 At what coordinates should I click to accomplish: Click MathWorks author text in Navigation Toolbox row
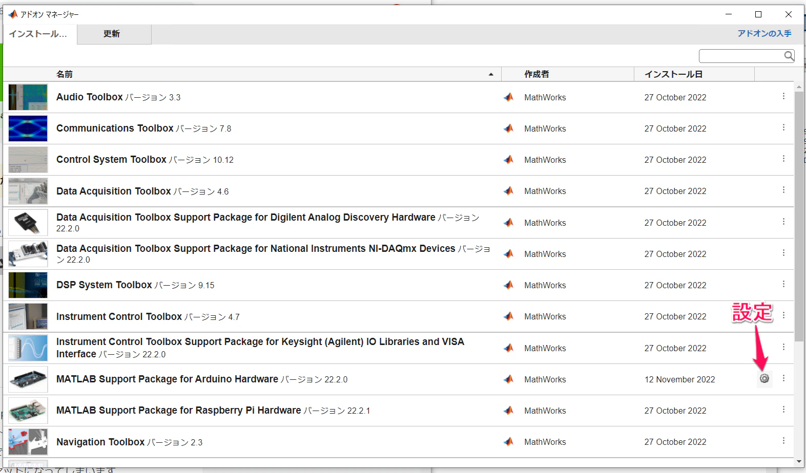pos(545,442)
